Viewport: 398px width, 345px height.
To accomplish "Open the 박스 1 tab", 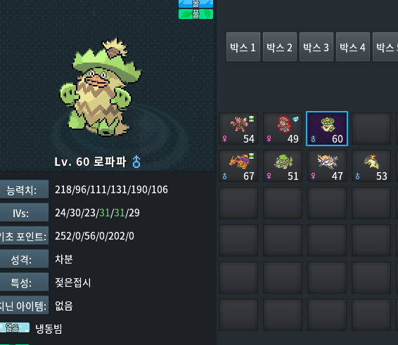I will click(x=243, y=46).
